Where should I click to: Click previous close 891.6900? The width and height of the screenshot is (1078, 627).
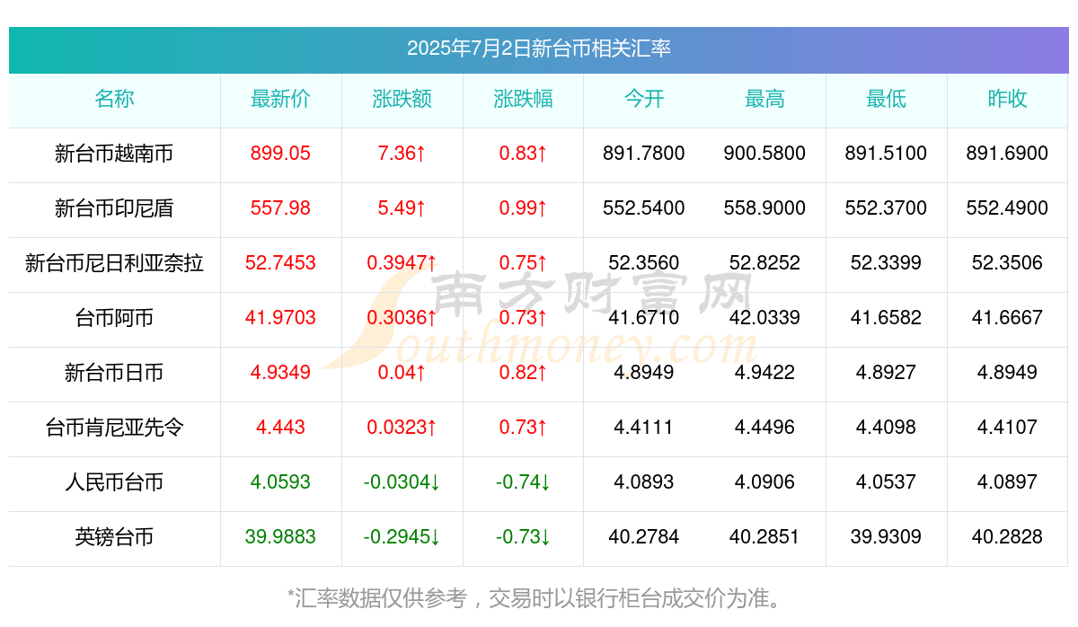(1007, 154)
